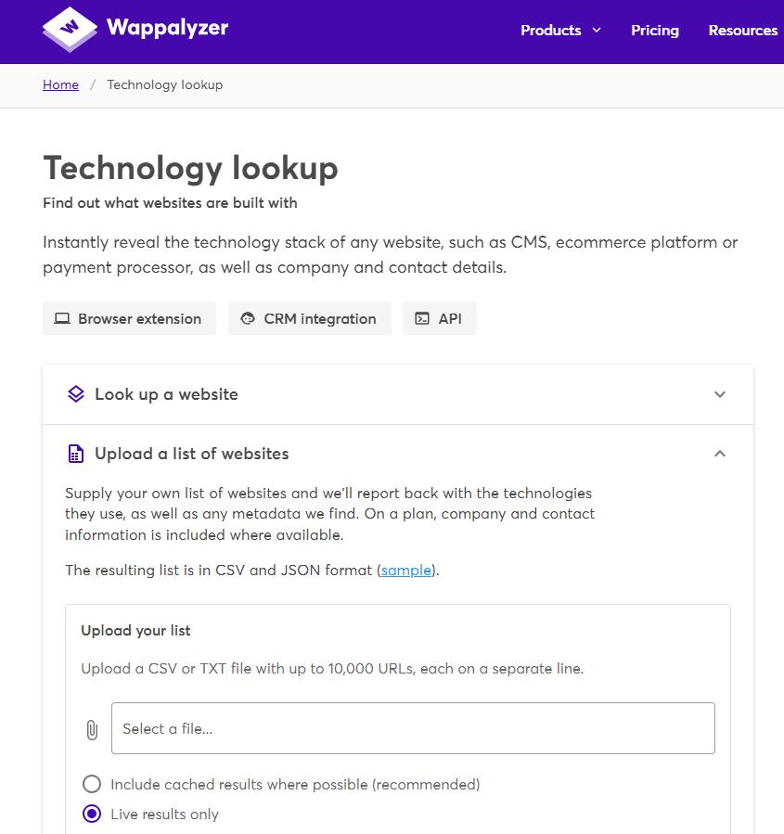
Task: Open the Resources menu
Action: click(x=742, y=31)
